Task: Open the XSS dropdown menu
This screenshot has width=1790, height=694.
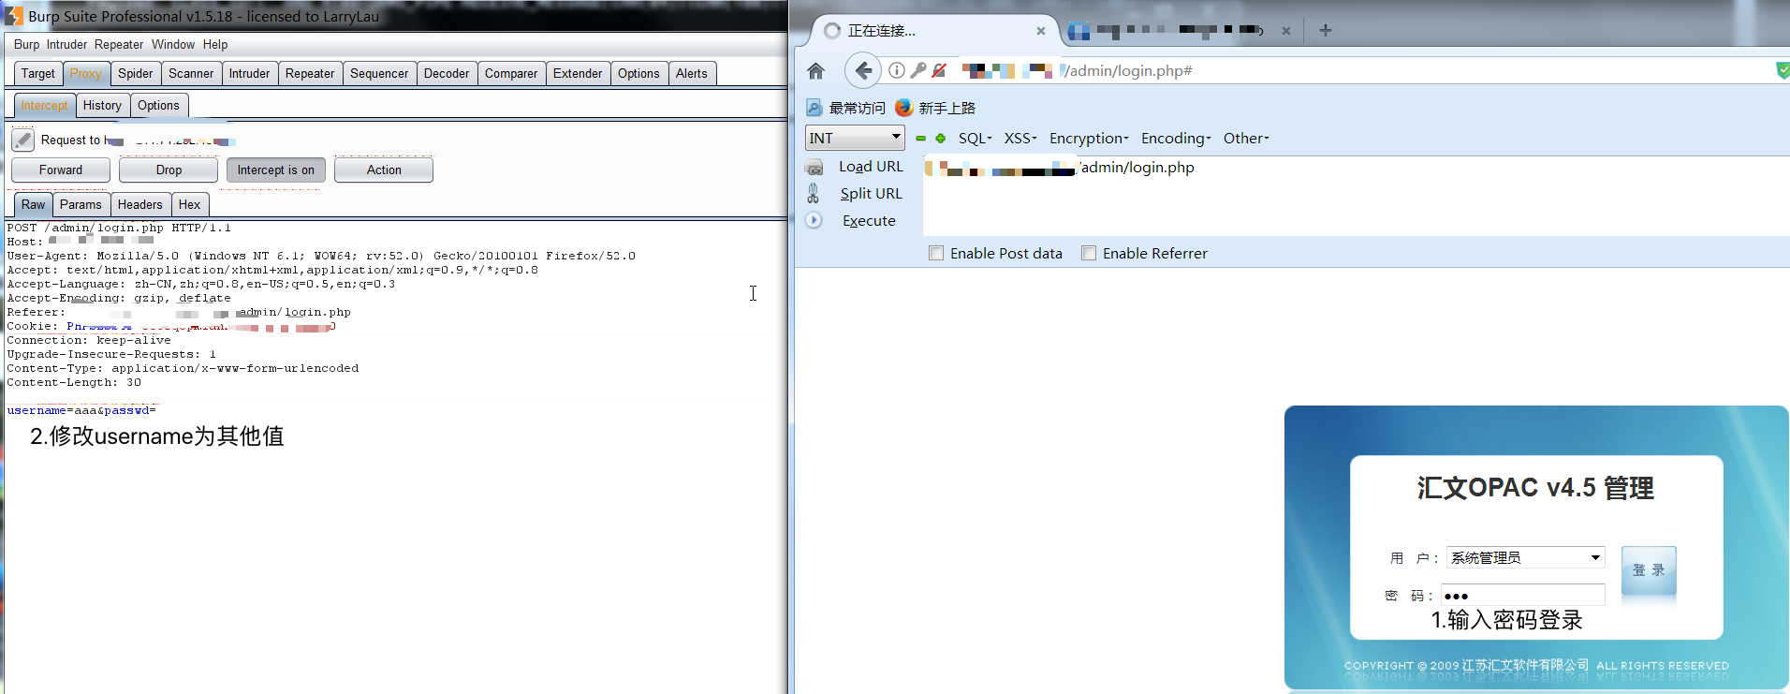Action: [x=1020, y=138]
